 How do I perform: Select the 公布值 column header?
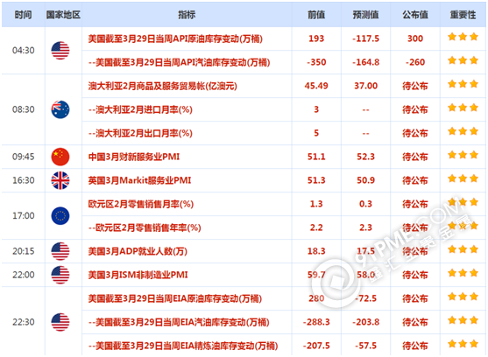[415, 15]
